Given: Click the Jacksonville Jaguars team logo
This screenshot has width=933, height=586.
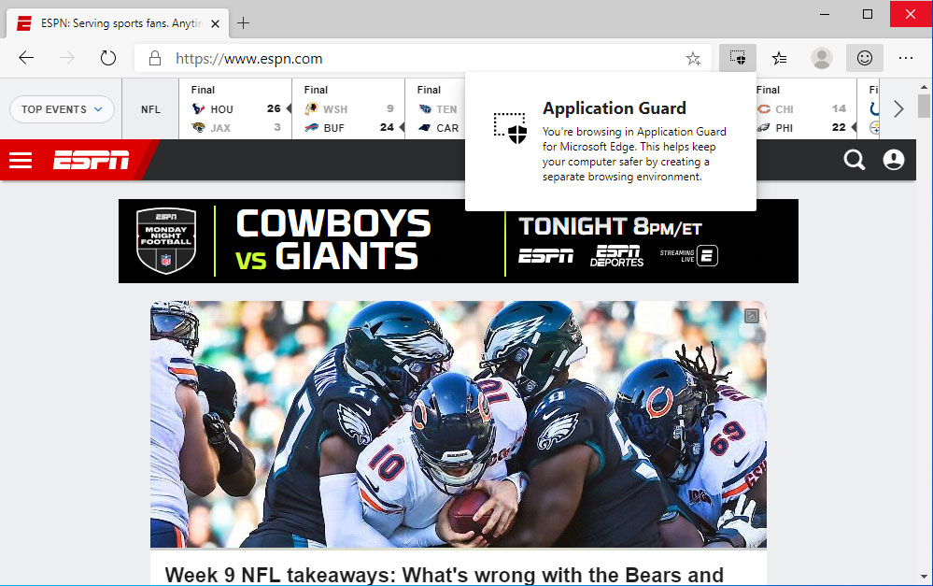Looking at the screenshot, I should (198, 127).
